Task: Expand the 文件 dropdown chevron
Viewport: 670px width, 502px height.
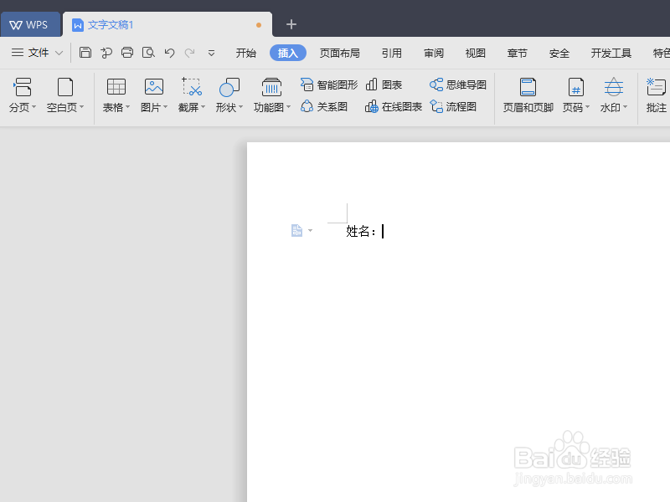Action: pyautogui.click(x=59, y=54)
